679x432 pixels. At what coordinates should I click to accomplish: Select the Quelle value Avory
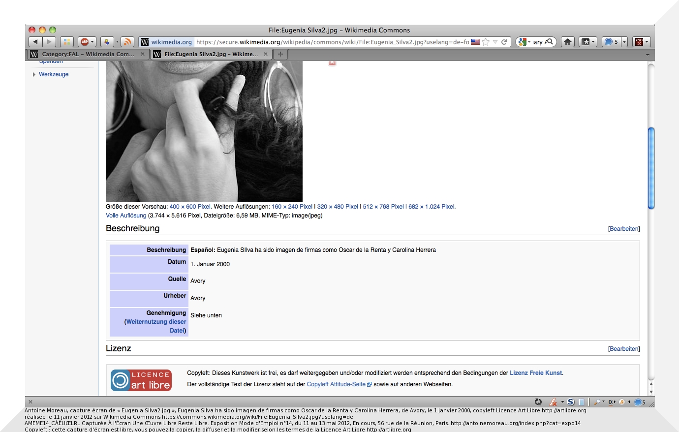(x=198, y=281)
